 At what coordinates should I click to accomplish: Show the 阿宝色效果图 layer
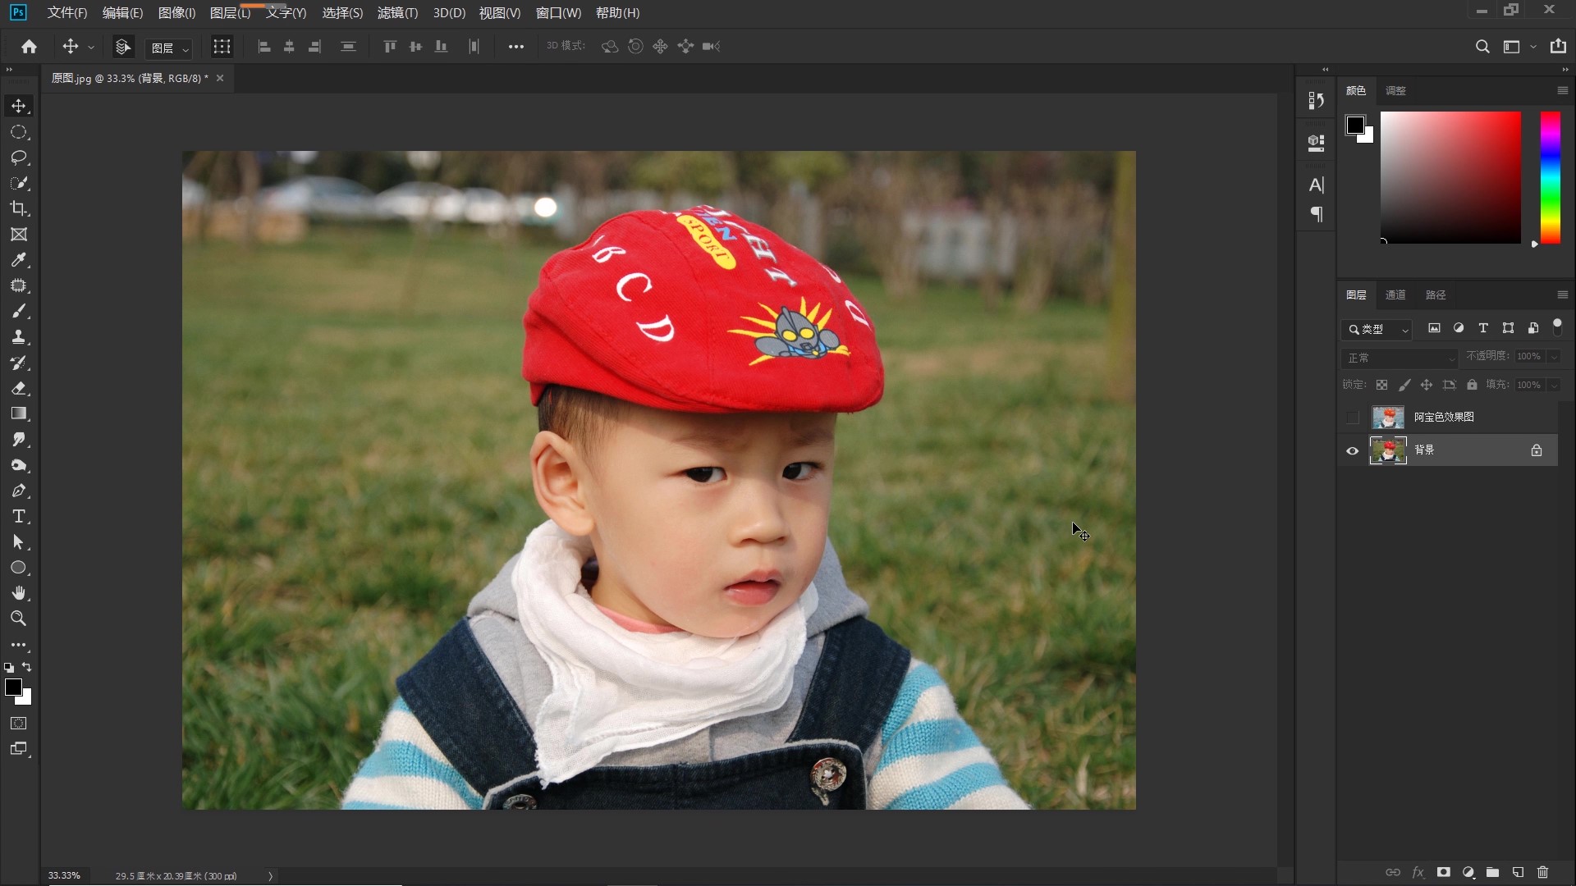(x=1352, y=418)
